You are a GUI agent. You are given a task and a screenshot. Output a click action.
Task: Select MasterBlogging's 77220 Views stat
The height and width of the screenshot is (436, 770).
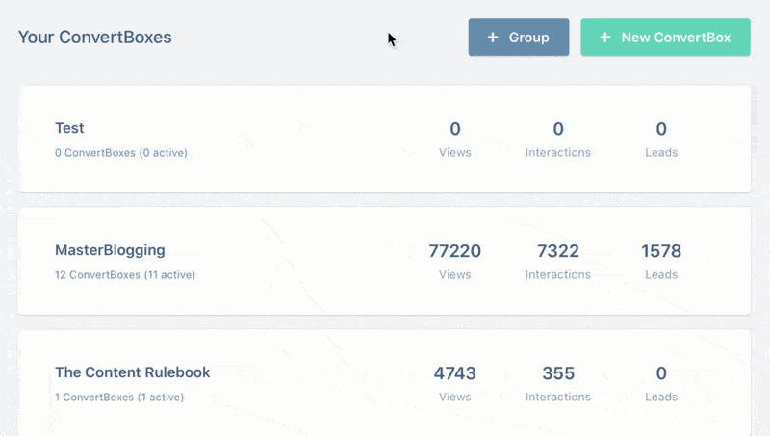(454, 252)
